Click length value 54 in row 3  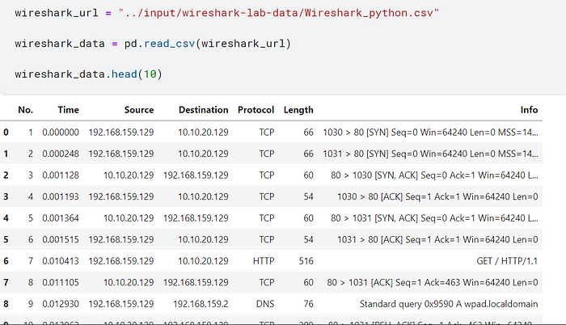tap(308, 196)
